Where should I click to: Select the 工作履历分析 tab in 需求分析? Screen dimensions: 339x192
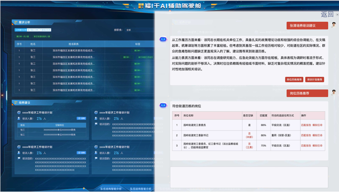(21, 30)
